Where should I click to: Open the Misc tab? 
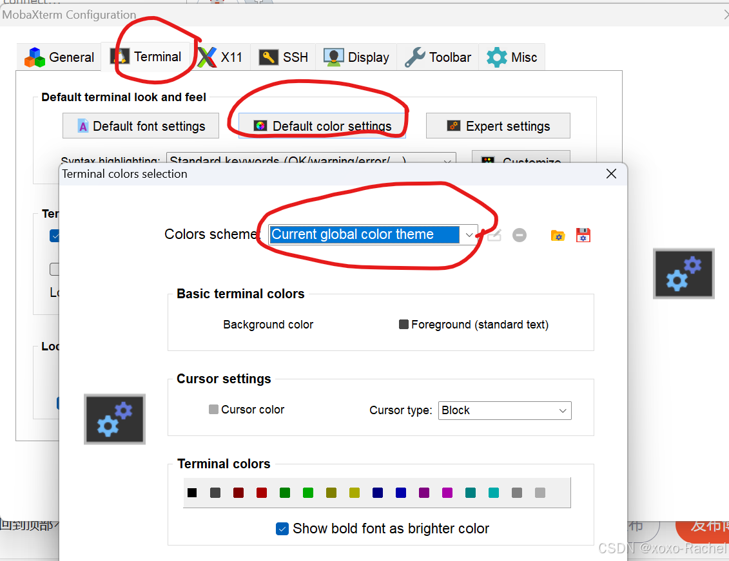[x=511, y=57]
